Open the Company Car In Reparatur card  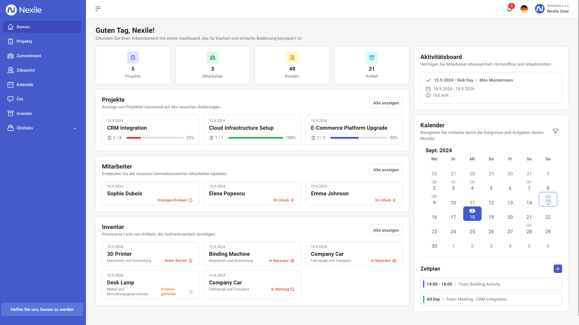354,254
